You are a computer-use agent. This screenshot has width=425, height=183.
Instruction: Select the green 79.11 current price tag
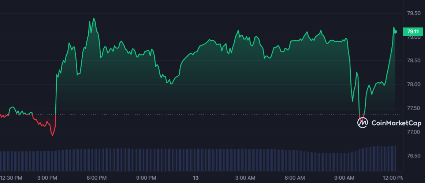tap(413, 31)
